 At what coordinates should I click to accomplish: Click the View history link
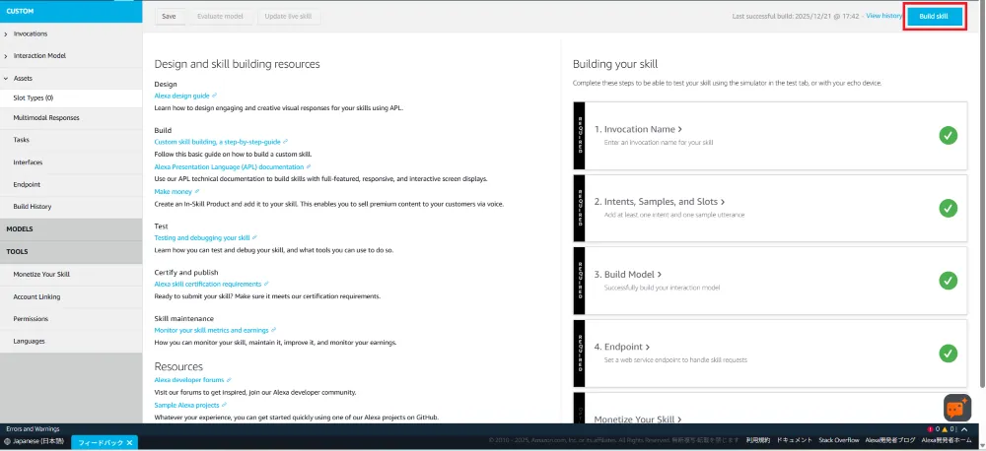[883, 16]
